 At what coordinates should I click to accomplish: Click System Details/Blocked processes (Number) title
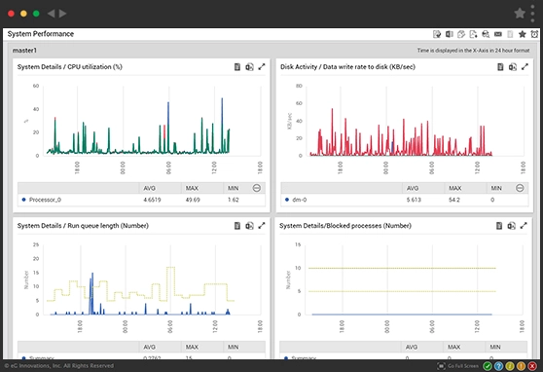345,226
